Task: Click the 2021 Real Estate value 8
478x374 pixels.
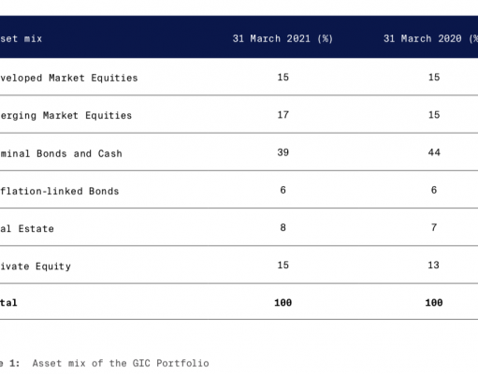Action: 282,227
